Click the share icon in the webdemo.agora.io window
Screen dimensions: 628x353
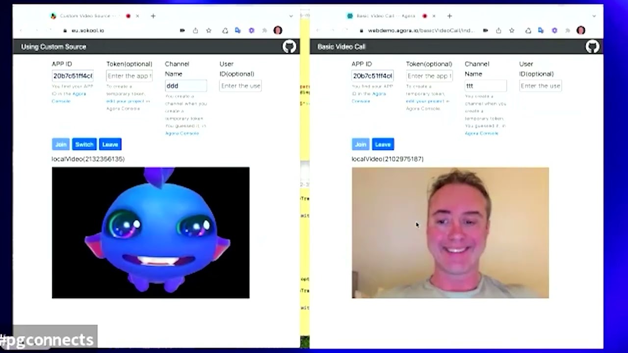pyautogui.click(x=498, y=30)
